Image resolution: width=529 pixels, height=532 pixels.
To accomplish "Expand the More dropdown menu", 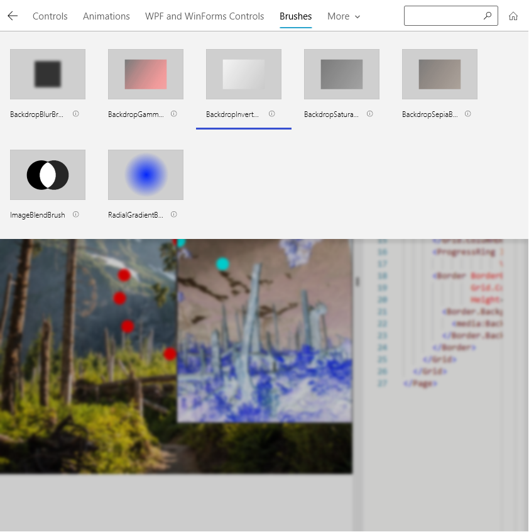I will pyautogui.click(x=344, y=16).
